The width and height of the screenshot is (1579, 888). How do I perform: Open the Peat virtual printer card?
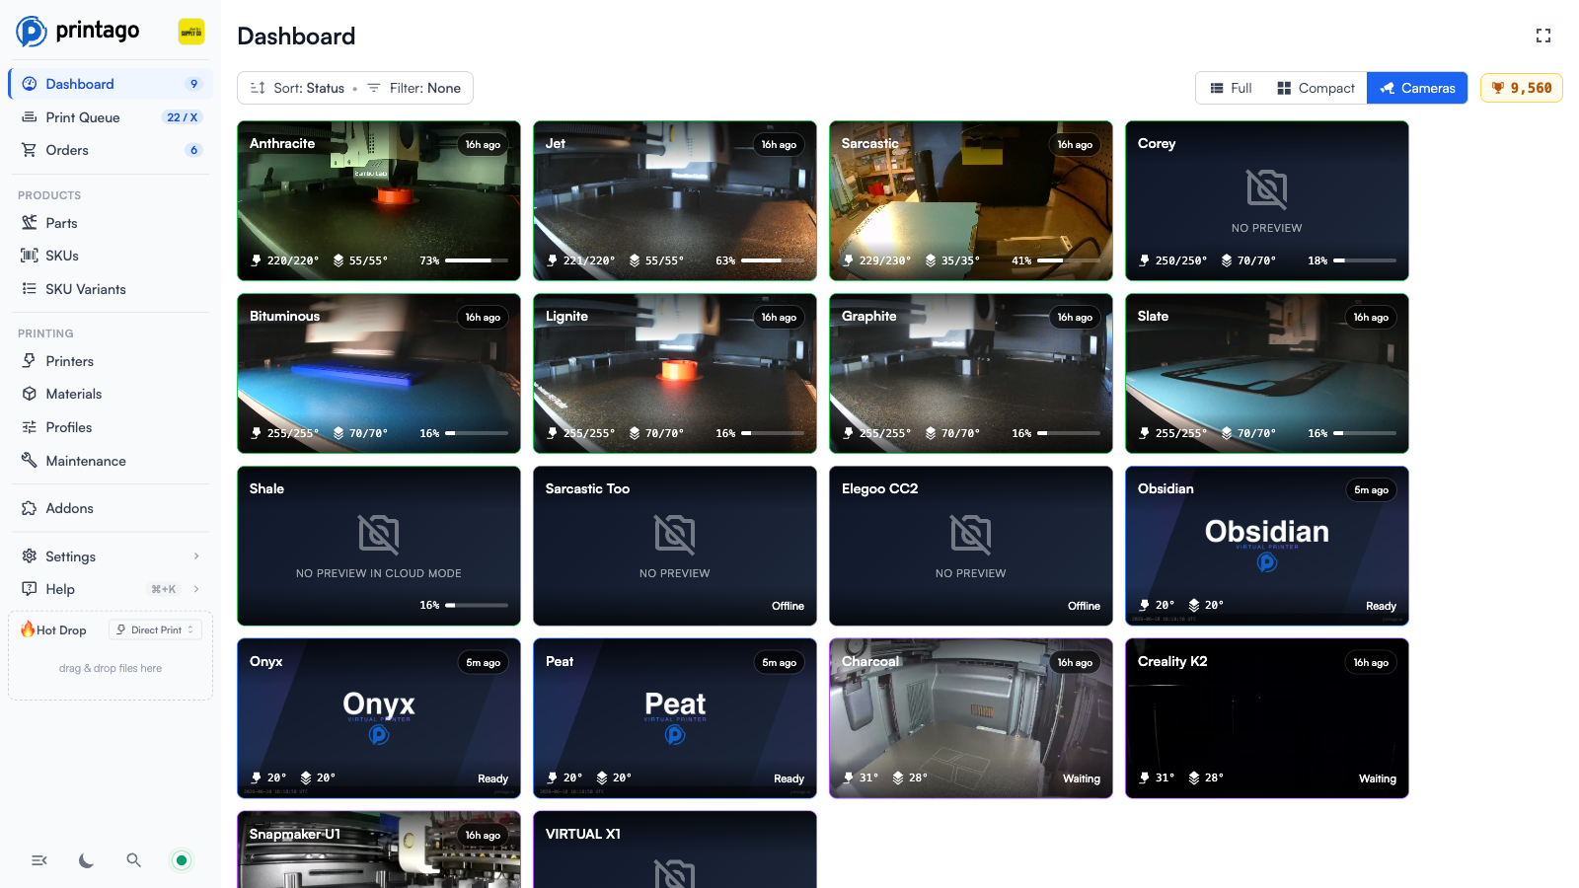click(675, 719)
